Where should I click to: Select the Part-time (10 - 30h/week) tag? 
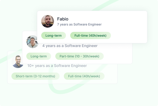(80, 56)
